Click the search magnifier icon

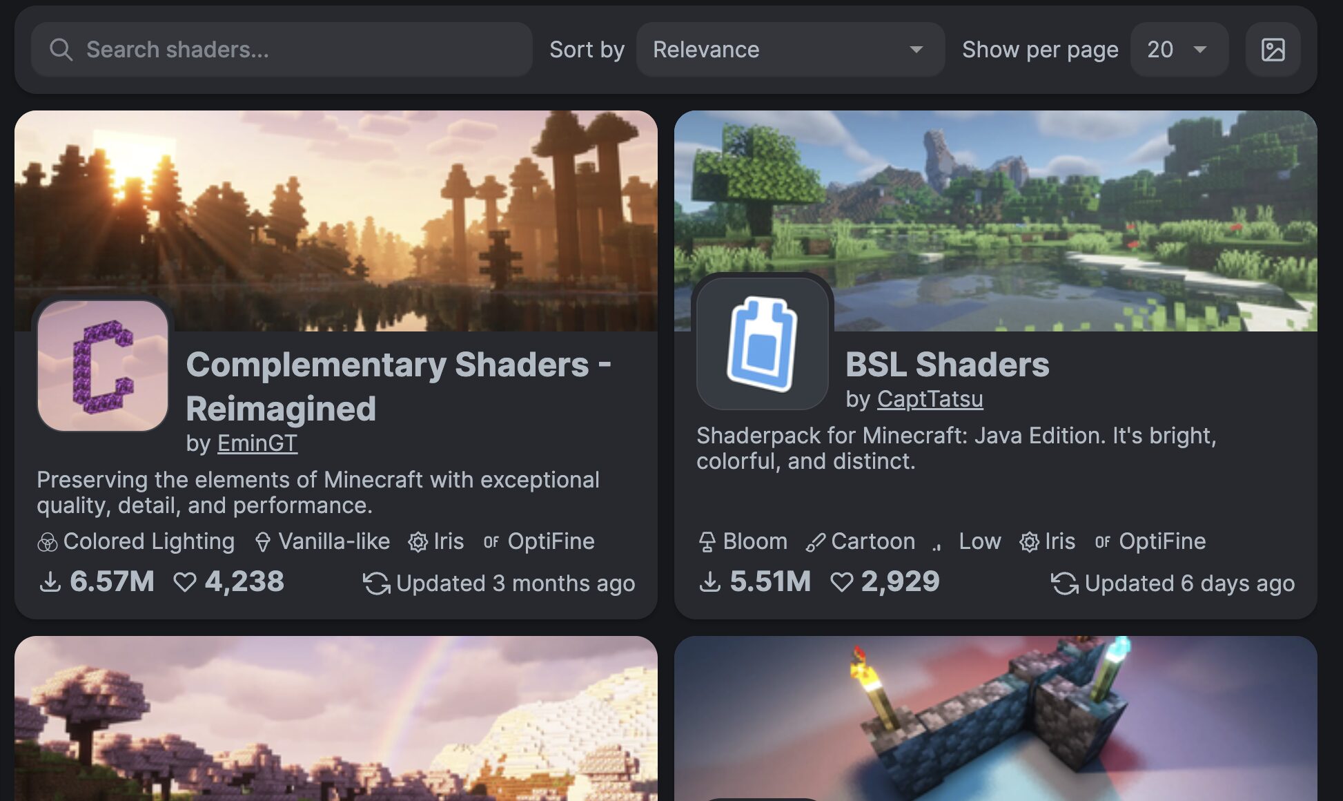click(x=61, y=50)
